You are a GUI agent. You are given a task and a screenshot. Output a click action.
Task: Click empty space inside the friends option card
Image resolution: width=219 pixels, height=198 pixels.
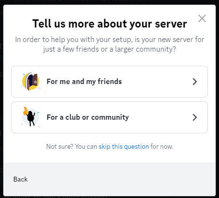click(x=158, y=82)
